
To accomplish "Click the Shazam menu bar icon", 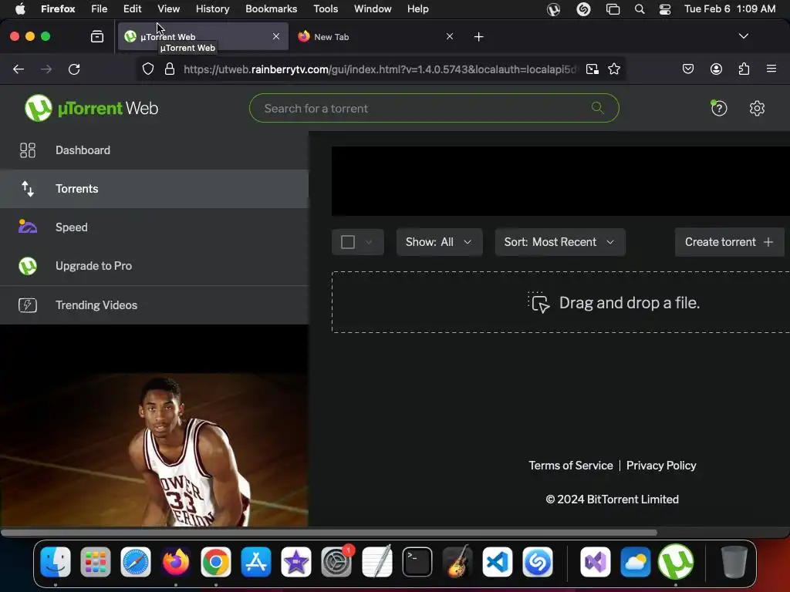I will tap(583, 9).
